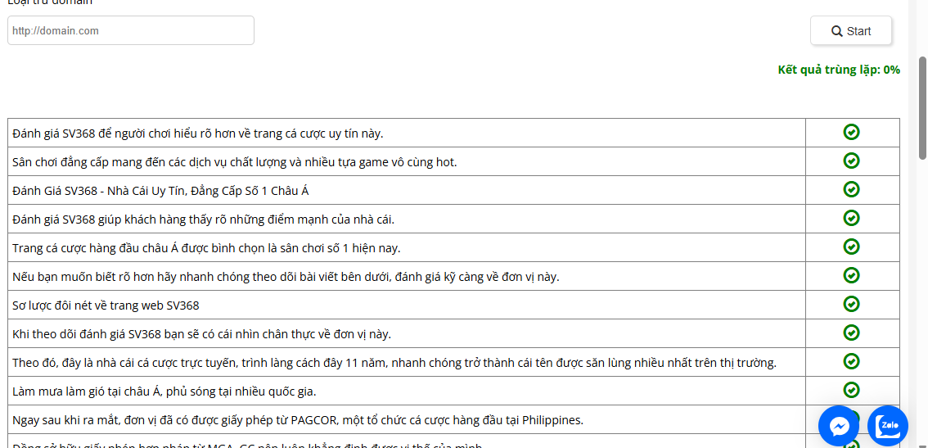Click sentence "Sơ lược đôi nét về trang web SV368"
The width and height of the screenshot is (928, 448).
click(x=106, y=305)
